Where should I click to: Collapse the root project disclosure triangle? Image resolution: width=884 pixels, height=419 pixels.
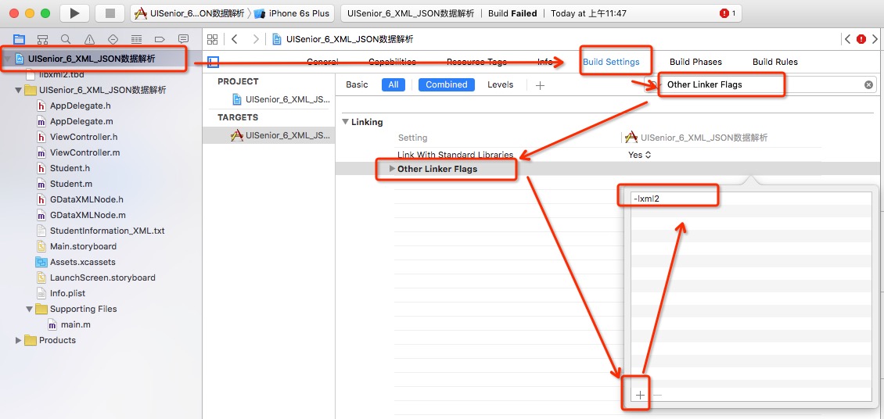click(x=8, y=58)
